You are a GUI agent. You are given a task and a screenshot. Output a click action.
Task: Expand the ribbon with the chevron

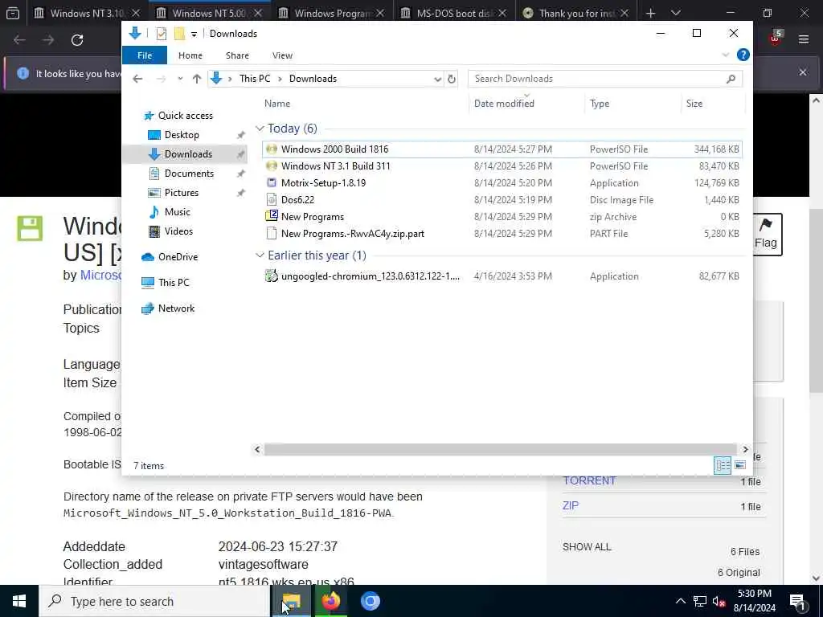click(x=726, y=55)
